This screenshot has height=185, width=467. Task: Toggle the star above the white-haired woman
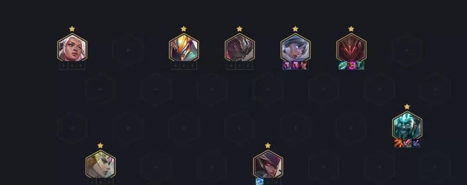pyautogui.click(x=72, y=29)
